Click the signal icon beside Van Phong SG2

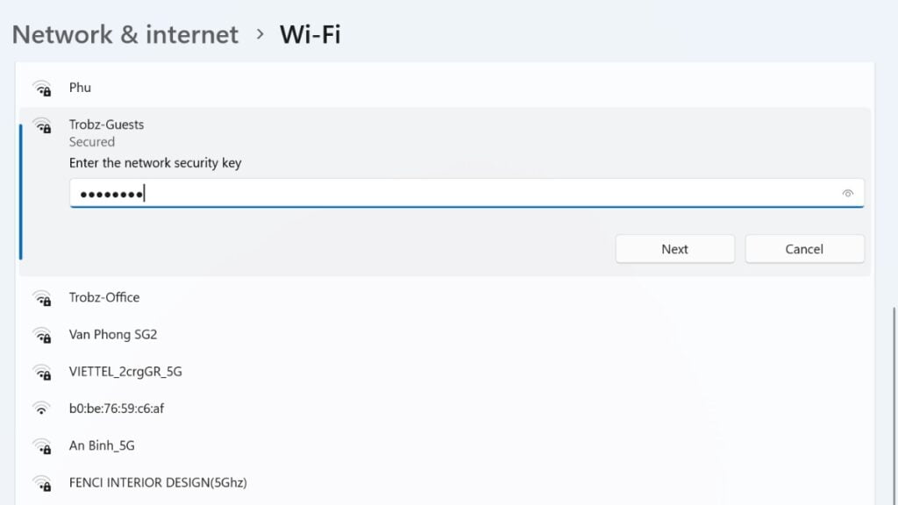tap(42, 334)
